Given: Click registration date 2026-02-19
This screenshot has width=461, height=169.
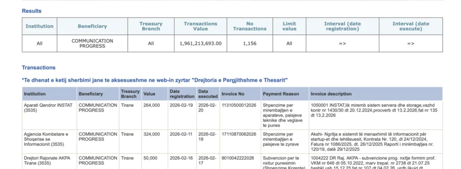Looking at the screenshot, I should pyautogui.click(x=181, y=105).
